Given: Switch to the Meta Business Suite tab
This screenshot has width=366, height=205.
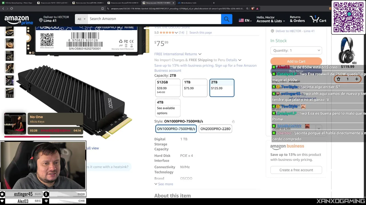Looking at the screenshot, I should (187, 3).
